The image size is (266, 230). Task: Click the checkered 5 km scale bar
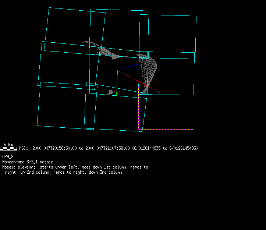pyautogui.click(x=8, y=148)
